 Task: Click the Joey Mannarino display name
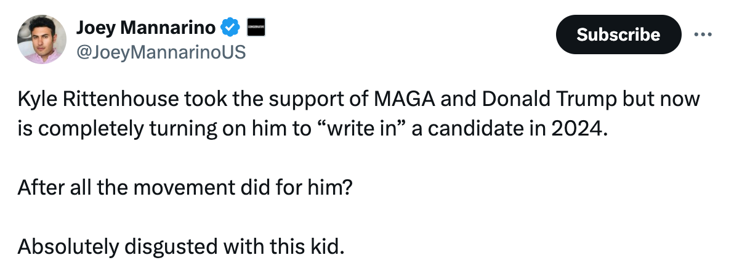pyautogui.click(x=145, y=28)
